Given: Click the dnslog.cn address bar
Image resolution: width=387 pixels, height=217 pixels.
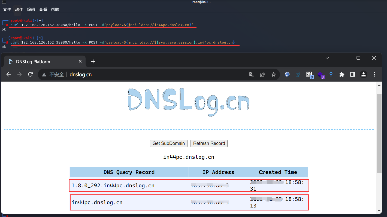Looking at the screenshot, I should (x=159, y=74).
